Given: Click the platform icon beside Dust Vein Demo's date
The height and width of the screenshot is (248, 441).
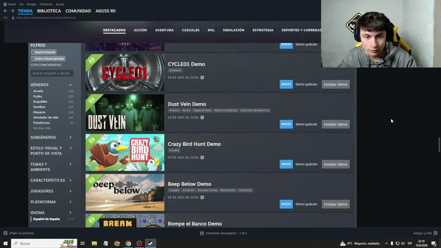Looking at the screenshot, I should pyautogui.click(x=202, y=117).
